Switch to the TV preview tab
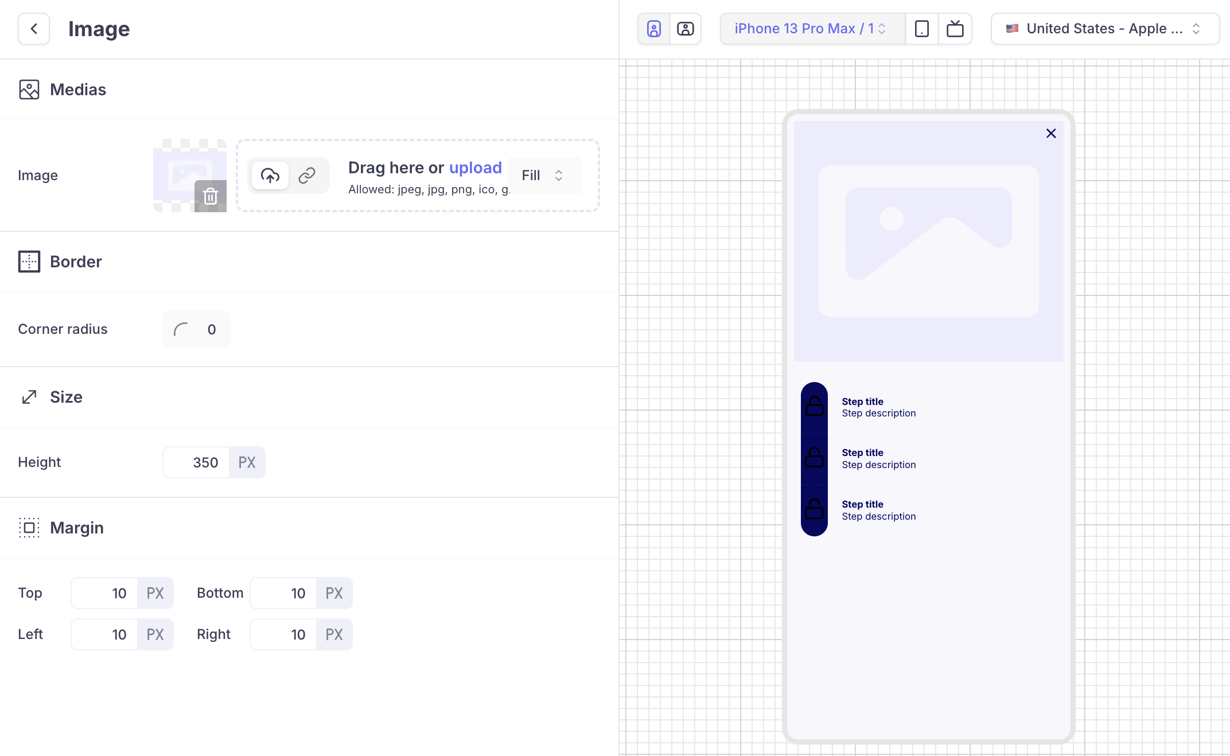Viewport: 1230px width, 756px height. (956, 28)
